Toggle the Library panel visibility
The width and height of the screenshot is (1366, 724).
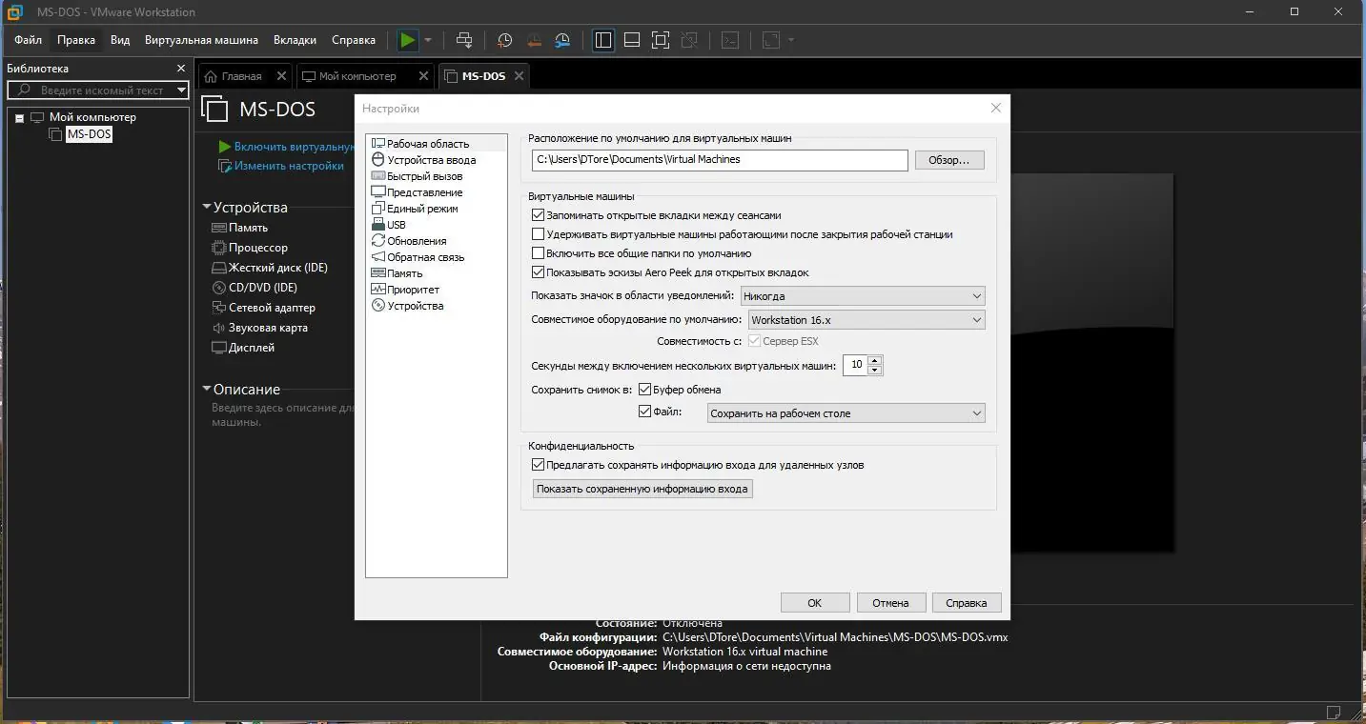pos(602,39)
